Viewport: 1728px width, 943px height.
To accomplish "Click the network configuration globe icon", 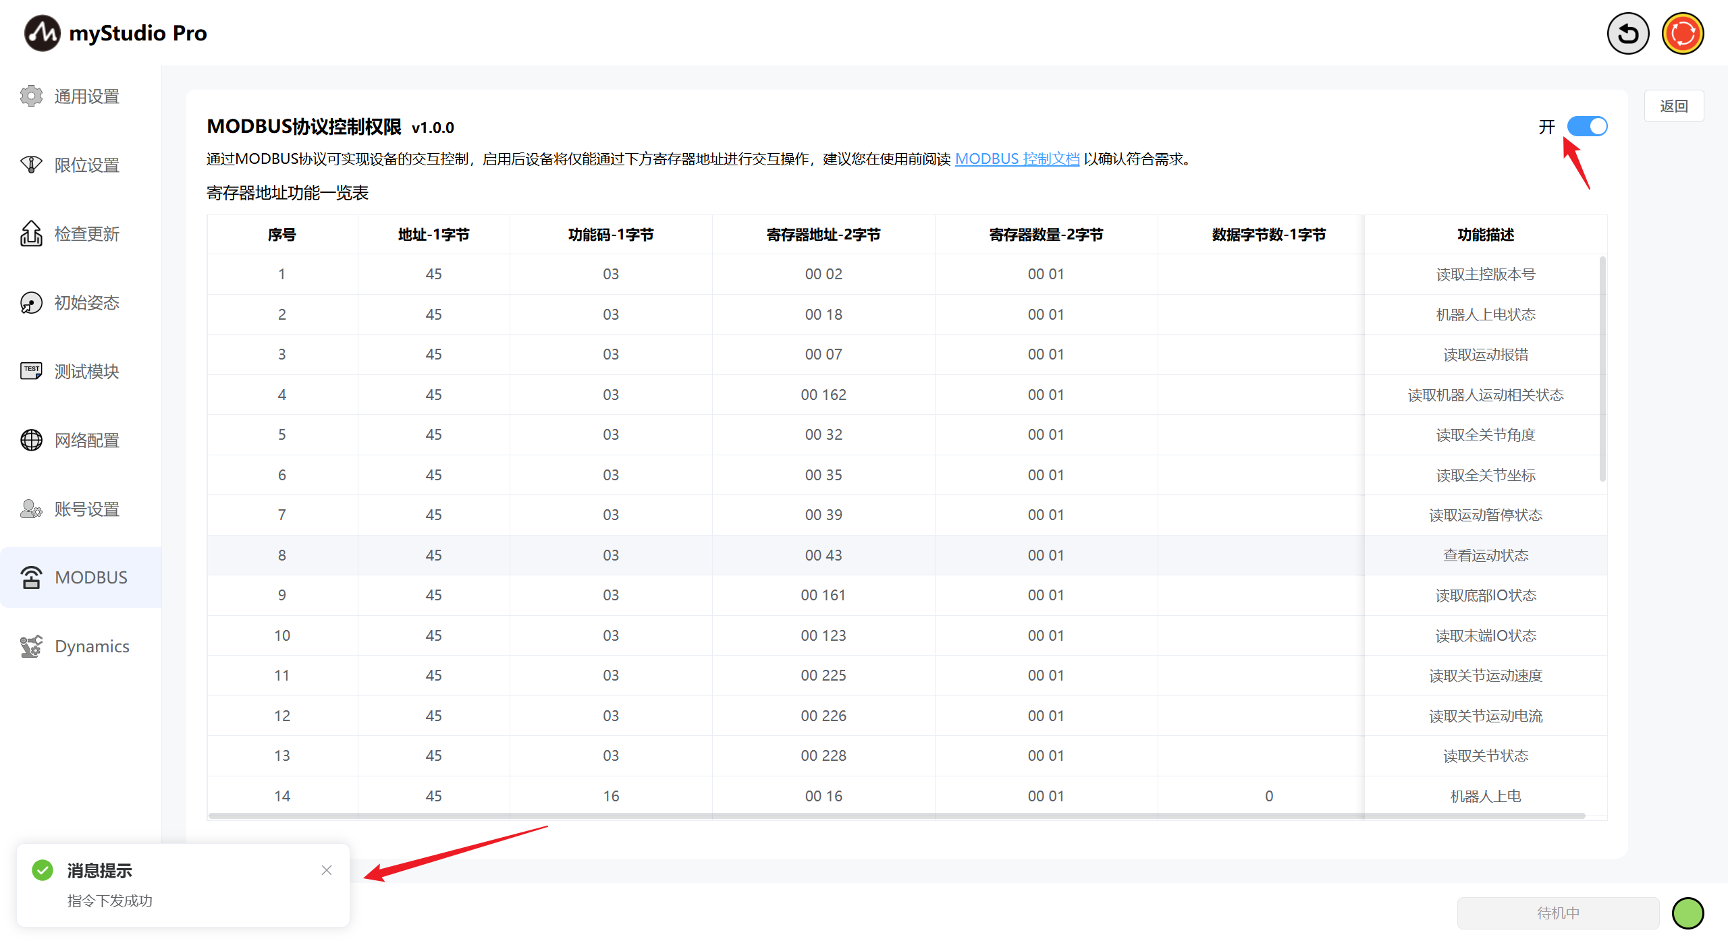I will (31, 440).
